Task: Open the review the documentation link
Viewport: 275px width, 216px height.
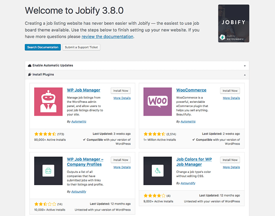Action: coord(107,37)
